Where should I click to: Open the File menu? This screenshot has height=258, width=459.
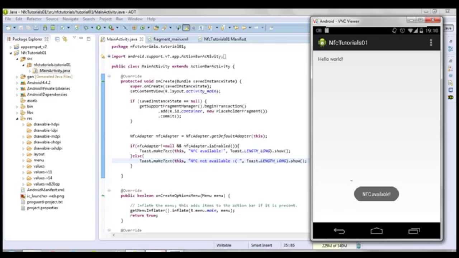[x=8, y=19]
